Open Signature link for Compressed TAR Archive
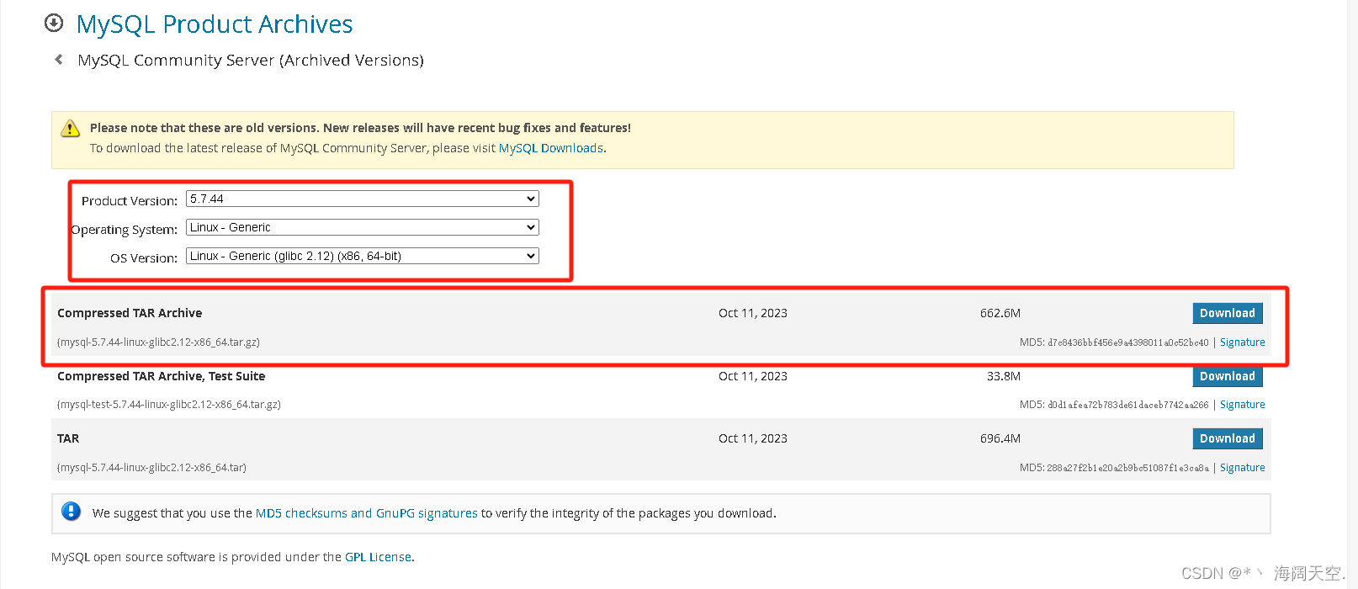Screen dimensions: 1358x589 1243,342
